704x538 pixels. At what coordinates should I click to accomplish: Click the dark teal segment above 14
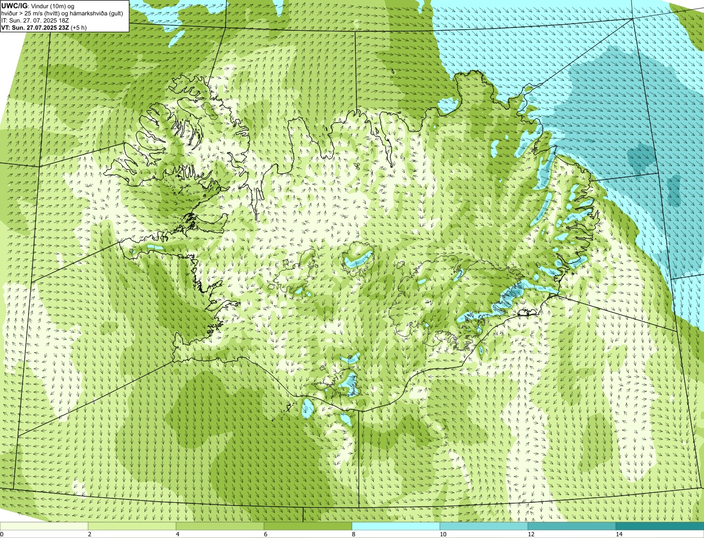point(660,526)
